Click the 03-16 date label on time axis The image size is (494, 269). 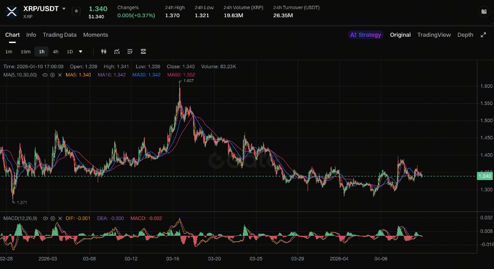pyautogui.click(x=173, y=259)
